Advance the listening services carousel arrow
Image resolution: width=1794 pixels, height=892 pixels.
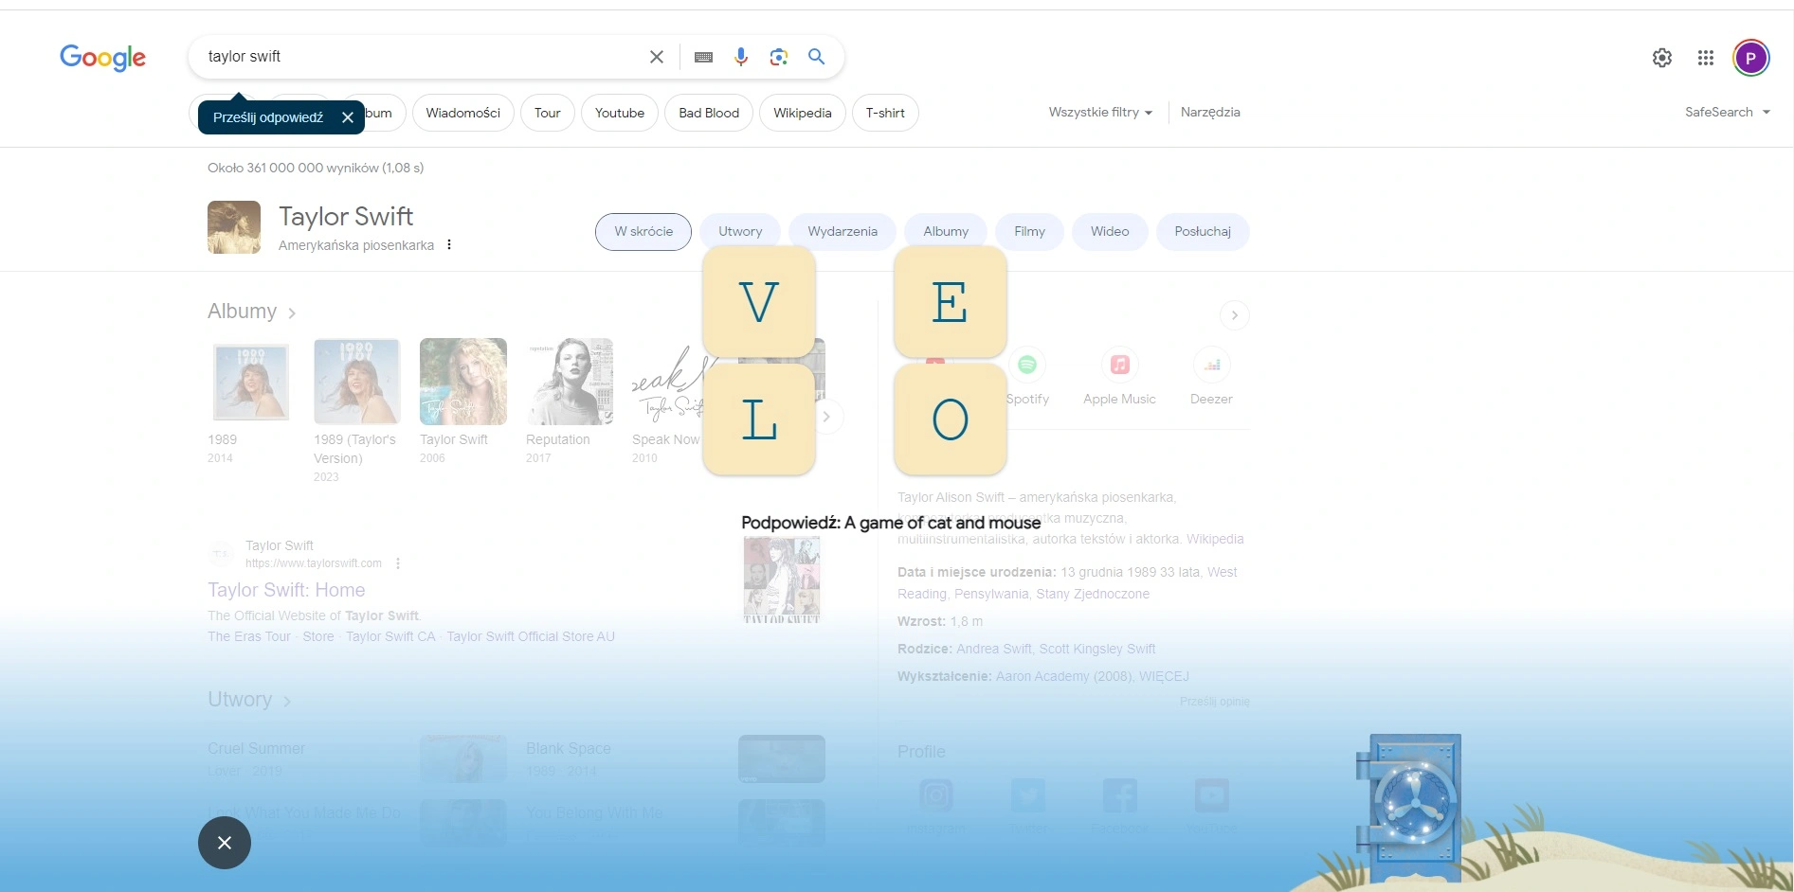click(1234, 315)
